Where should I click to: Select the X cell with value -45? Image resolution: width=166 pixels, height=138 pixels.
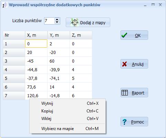click(36, 61)
